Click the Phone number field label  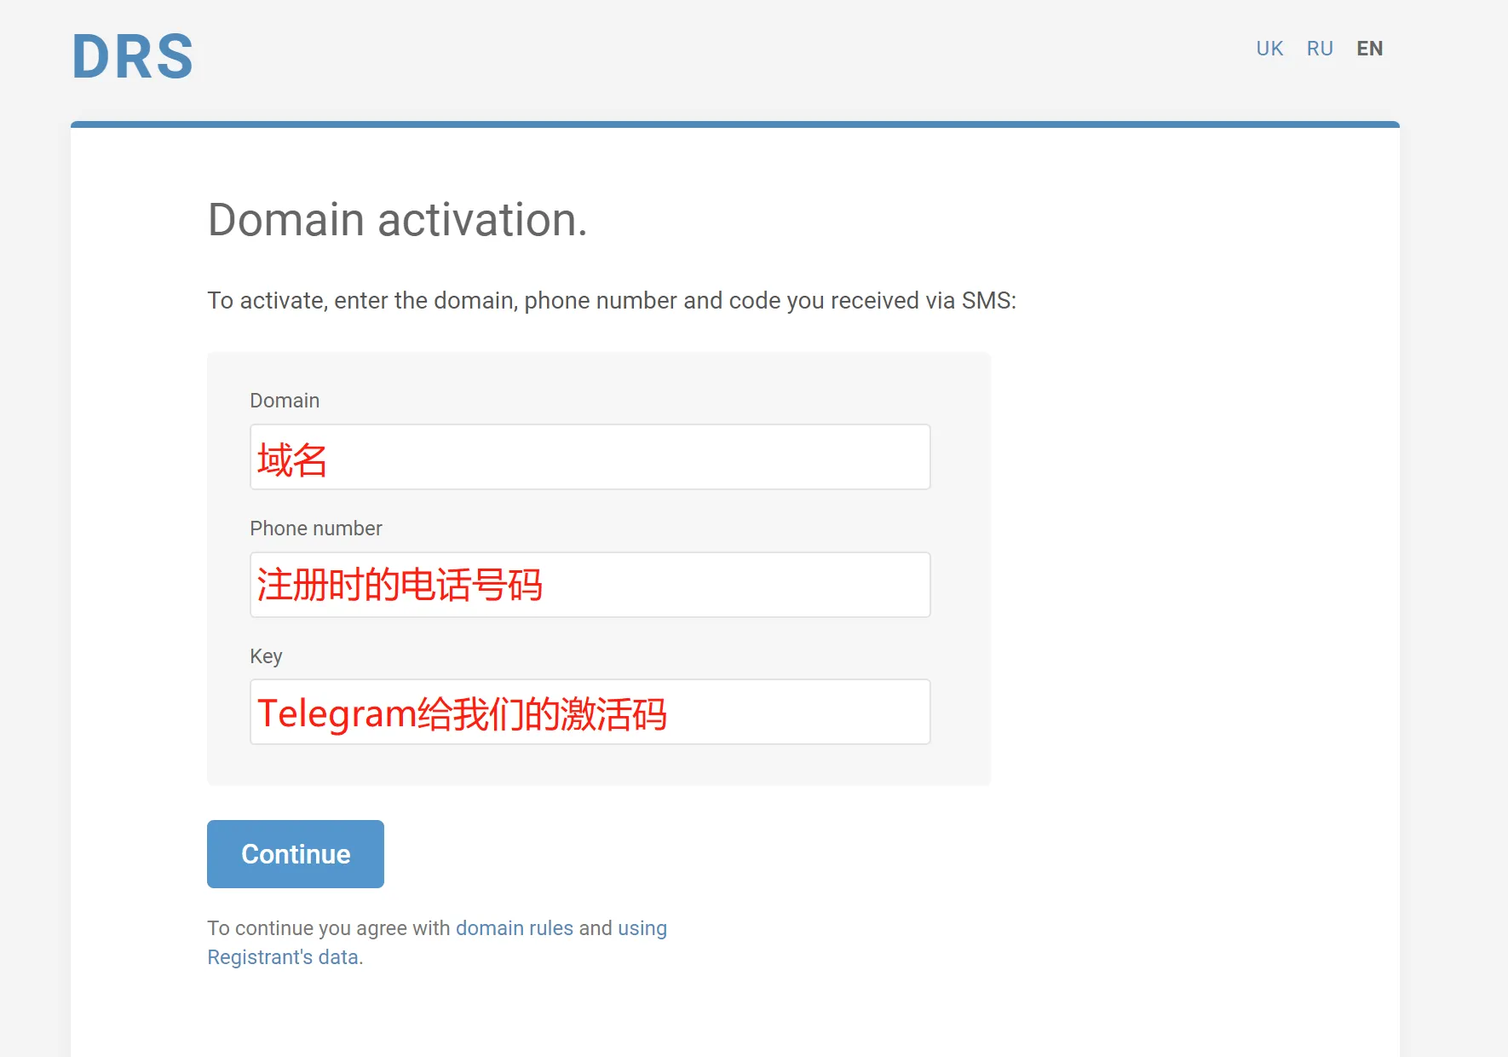tap(315, 528)
